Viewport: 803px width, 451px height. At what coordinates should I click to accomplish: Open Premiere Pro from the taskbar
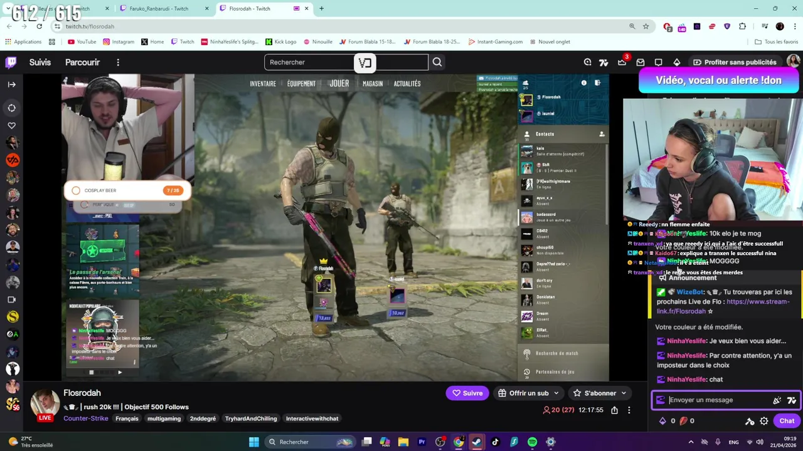(x=422, y=442)
